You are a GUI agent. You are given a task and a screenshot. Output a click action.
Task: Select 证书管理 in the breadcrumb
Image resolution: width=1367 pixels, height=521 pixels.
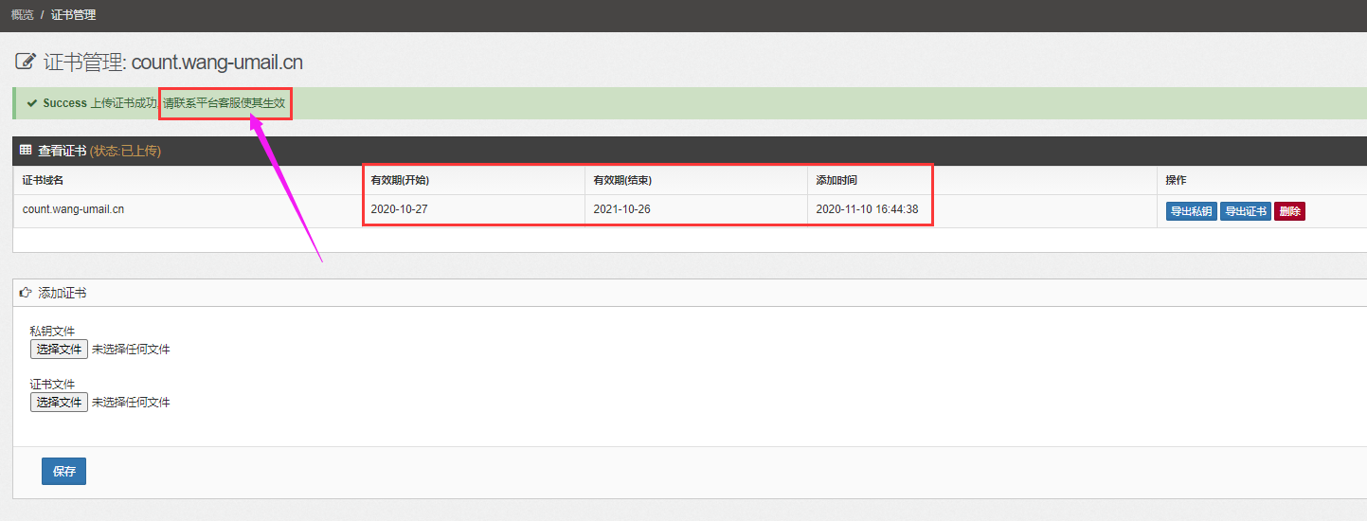pyautogui.click(x=73, y=15)
